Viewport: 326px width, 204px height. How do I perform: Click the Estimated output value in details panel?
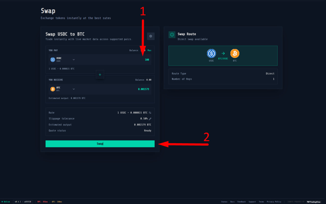click(x=143, y=125)
